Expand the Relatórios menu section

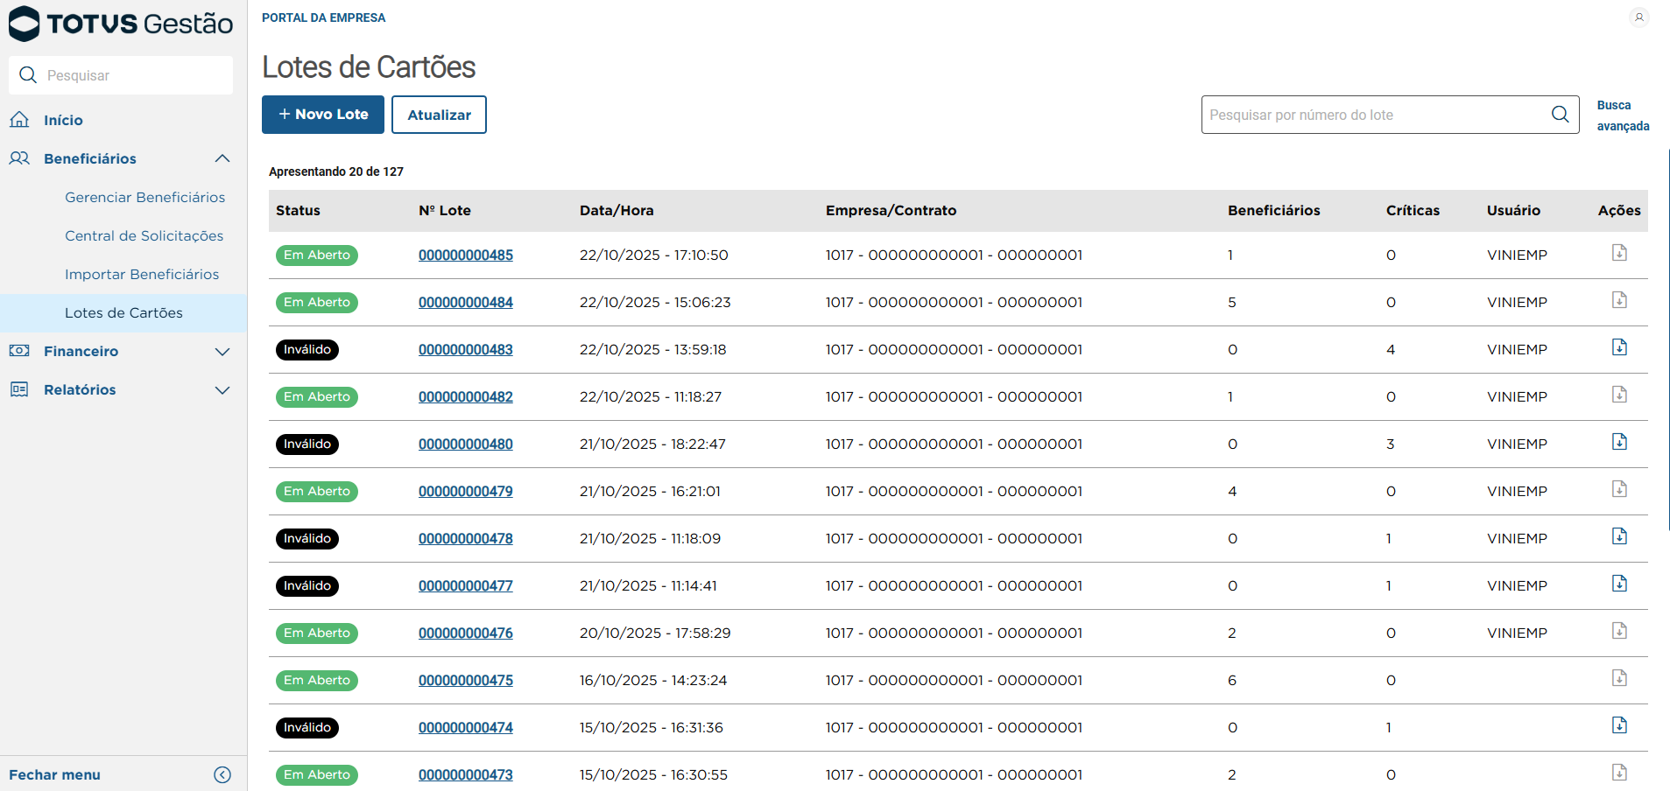pyautogui.click(x=222, y=389)
